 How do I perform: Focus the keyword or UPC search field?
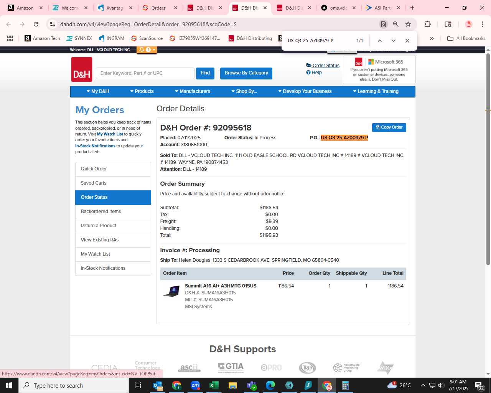click(x=145, y=73)
